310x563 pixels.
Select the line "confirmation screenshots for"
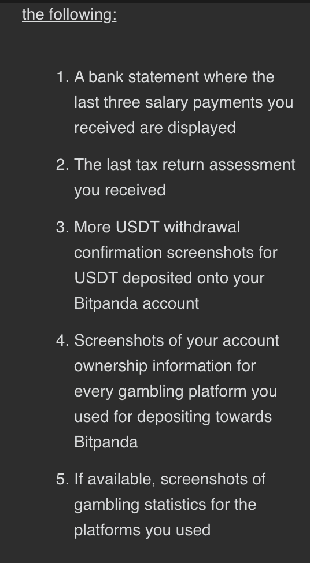point(176,253)
